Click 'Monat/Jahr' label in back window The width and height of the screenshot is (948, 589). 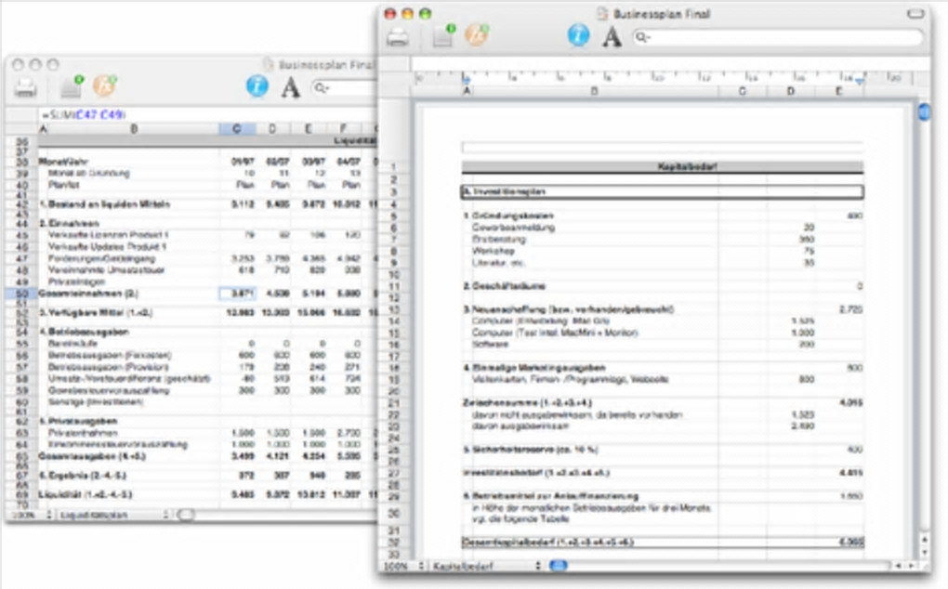(x=63, y=162)
